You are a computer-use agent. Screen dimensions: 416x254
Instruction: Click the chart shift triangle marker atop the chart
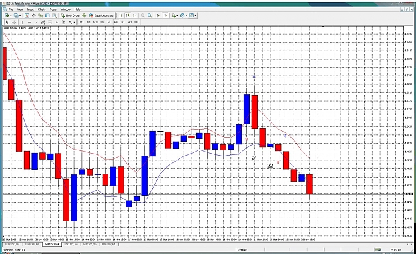[x=323, y=27]
